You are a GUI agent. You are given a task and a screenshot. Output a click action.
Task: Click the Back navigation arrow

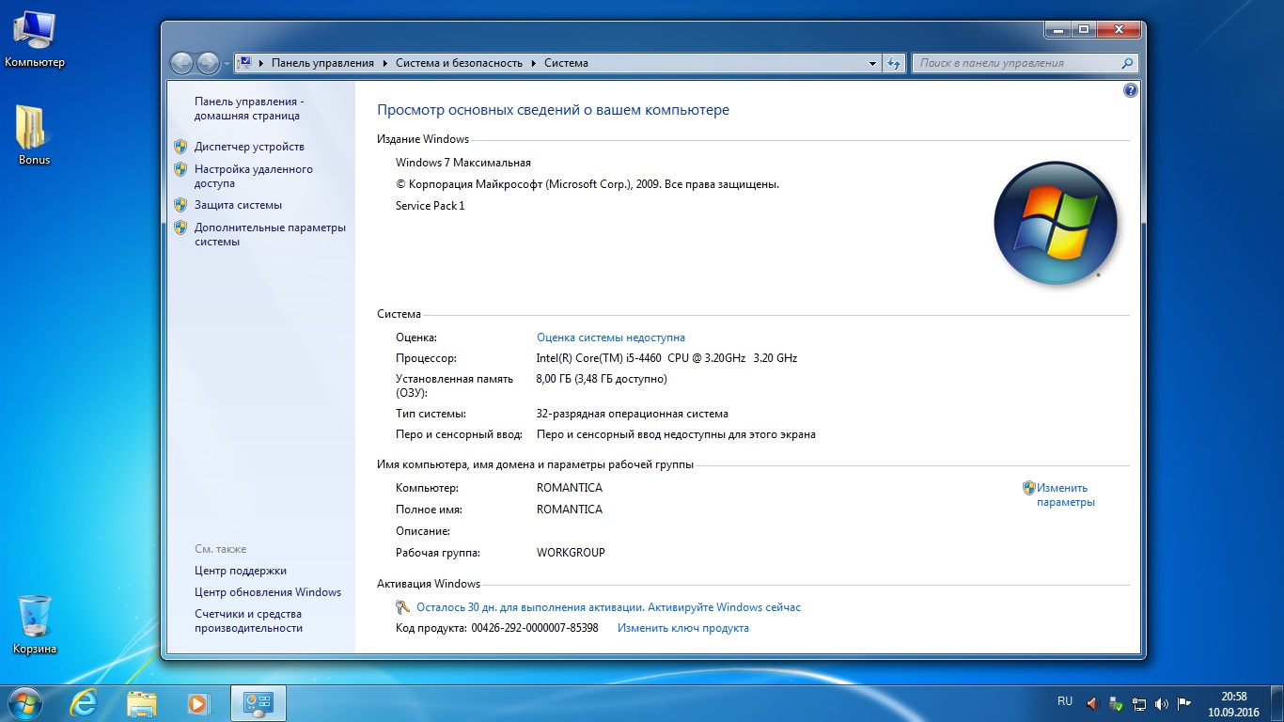coord(181,63)
